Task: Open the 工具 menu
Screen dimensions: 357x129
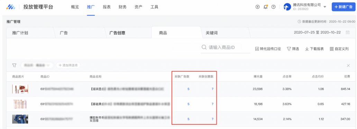Action: click(x=154, y=7)
